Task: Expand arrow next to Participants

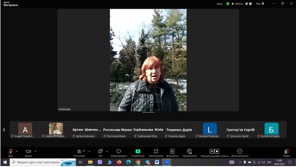Action: (x=89, y=151)
